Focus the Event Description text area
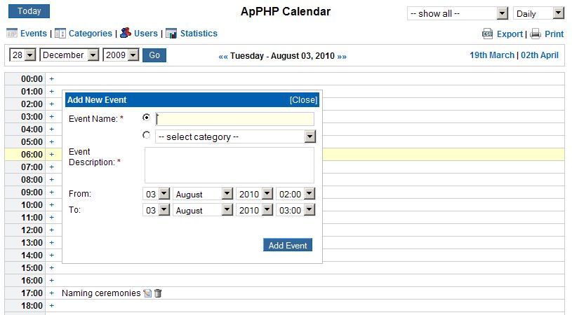Screen dimensions: 572x315 pyautogui.click(x=229, y=164)
